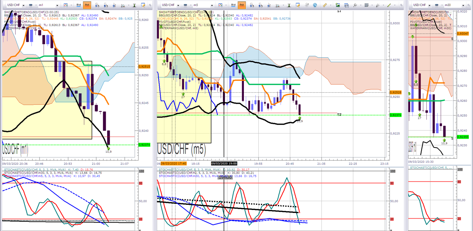Expand the ruler tool arrow in m5 toolbar
The width and height of the screenshot is (473, 231).
(x=331, y=5)
